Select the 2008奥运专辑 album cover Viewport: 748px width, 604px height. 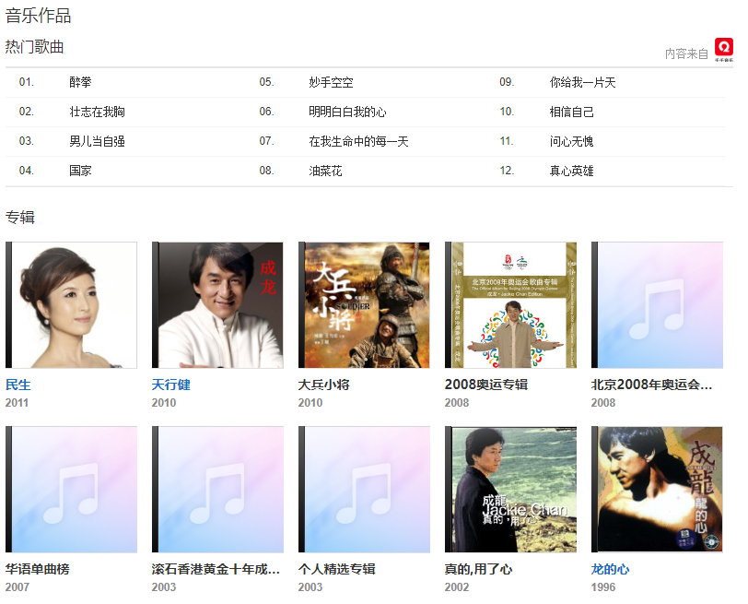pos(511,305)
